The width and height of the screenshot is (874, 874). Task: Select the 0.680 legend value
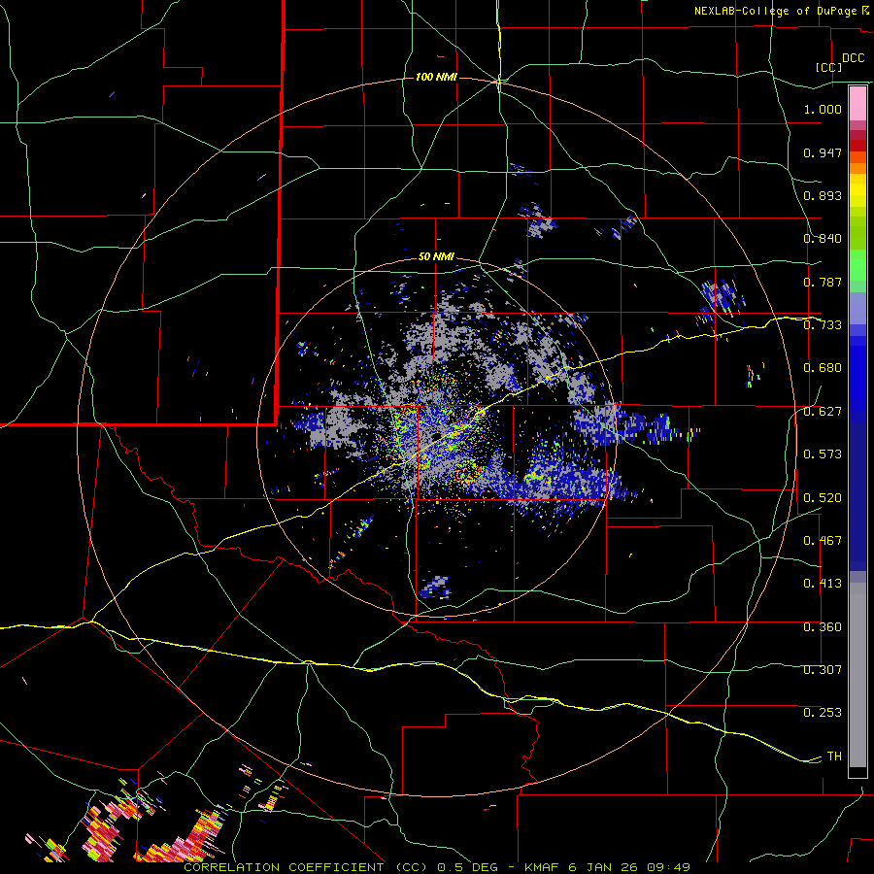pos(823,367)
